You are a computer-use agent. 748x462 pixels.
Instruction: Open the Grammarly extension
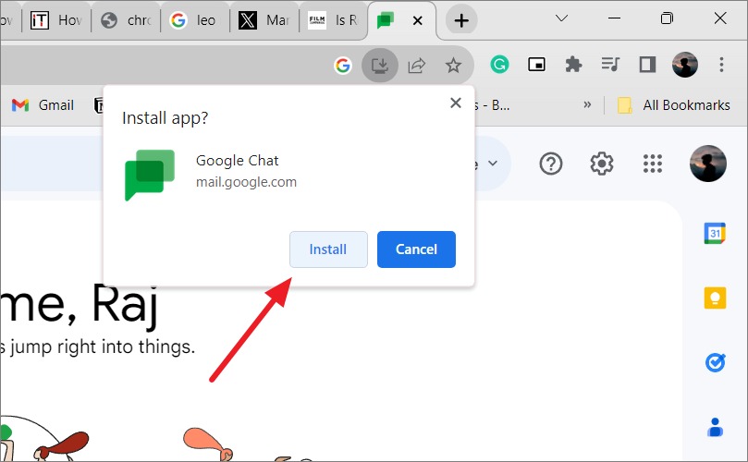click(499, 65)
